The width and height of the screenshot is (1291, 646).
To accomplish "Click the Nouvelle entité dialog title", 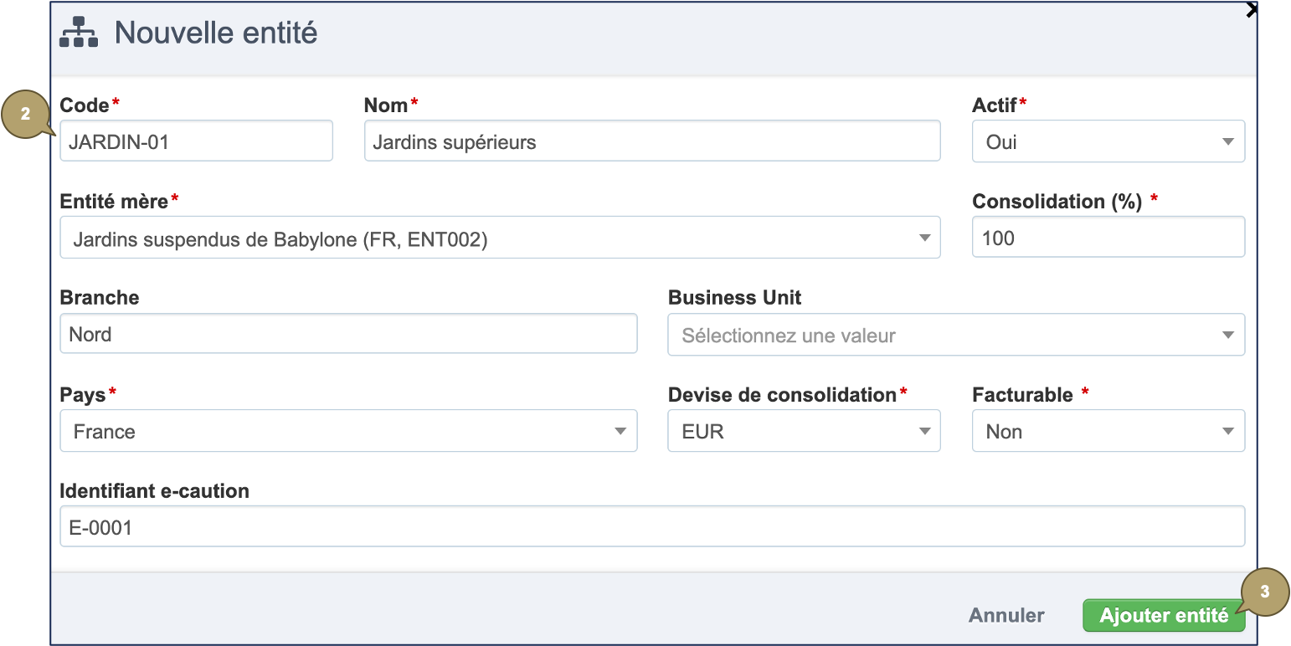I will [x=216, y=33].
